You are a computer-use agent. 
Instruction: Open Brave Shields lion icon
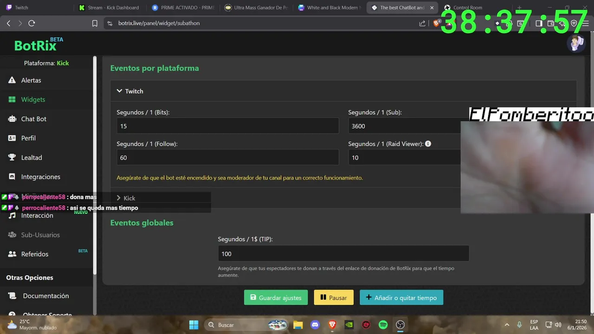(437, 23)
